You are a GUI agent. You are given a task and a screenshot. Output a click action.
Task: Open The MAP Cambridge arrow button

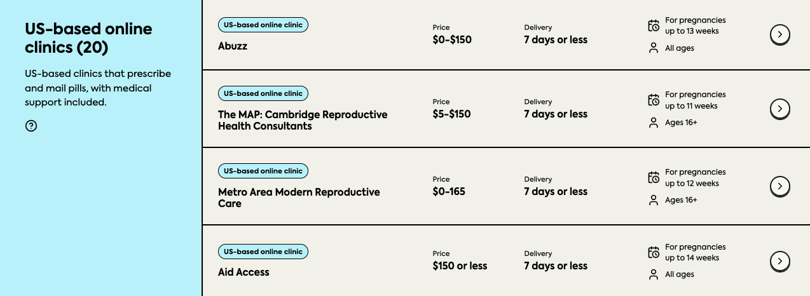779,109
